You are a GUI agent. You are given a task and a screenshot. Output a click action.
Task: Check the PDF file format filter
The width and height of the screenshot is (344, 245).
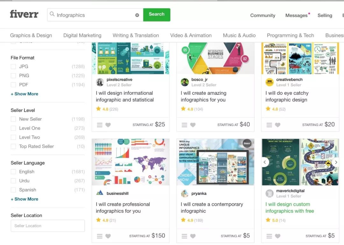[x=13, y=85]
